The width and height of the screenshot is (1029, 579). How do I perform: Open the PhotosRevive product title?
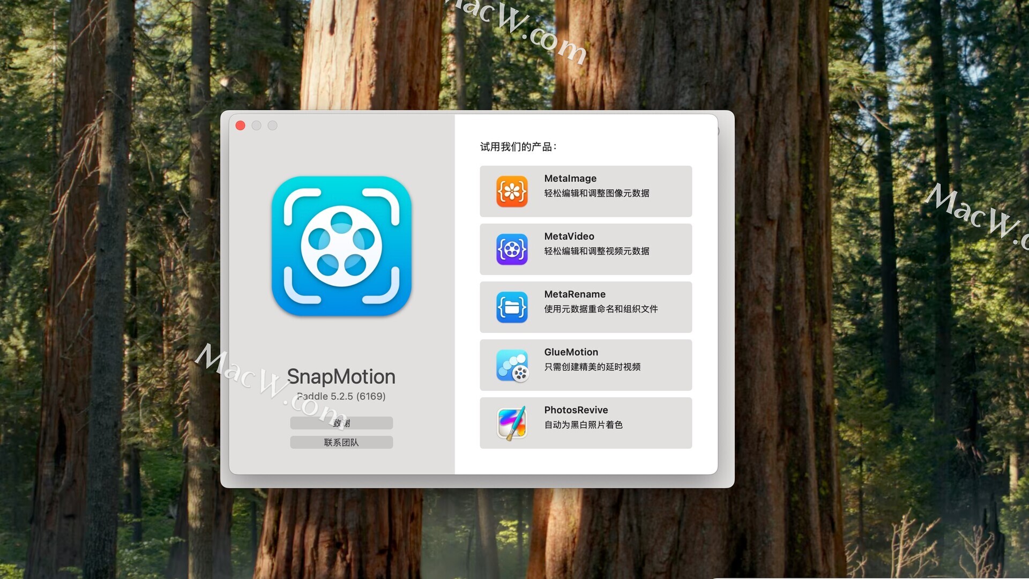point(576,410)
